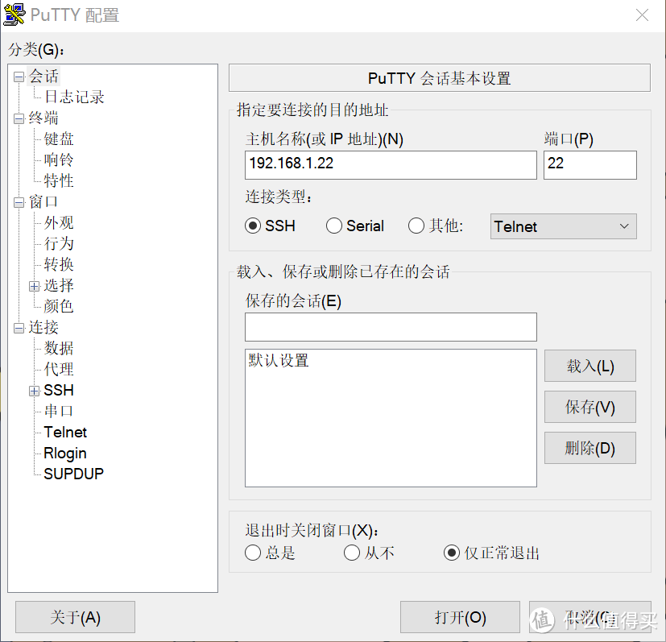This screenshot has height=642, width=666.
Task: Open the 代理 settings category
Action: point(59,369)
